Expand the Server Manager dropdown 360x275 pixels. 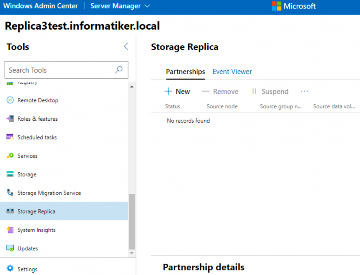coord(120,6)
